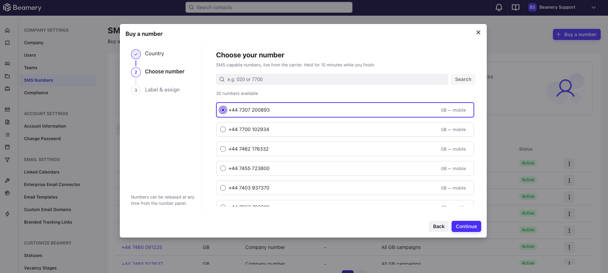Click the BS user avatar
The width and height of the screenshot is (608, 273).
(532, 7)
